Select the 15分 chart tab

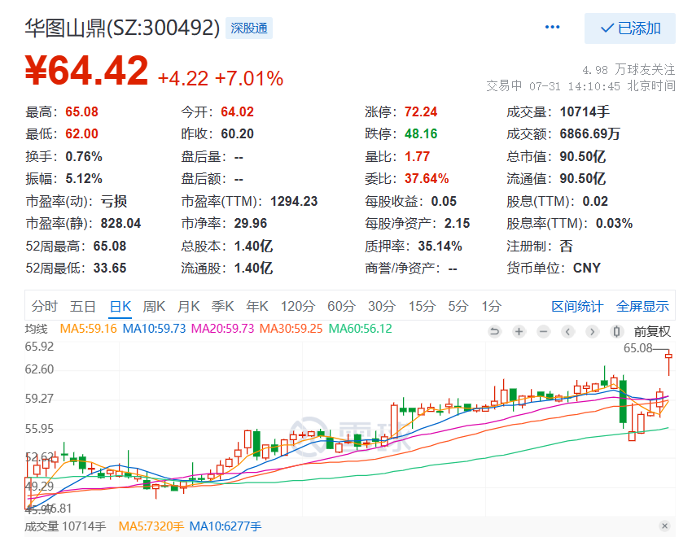click(422, 306)
